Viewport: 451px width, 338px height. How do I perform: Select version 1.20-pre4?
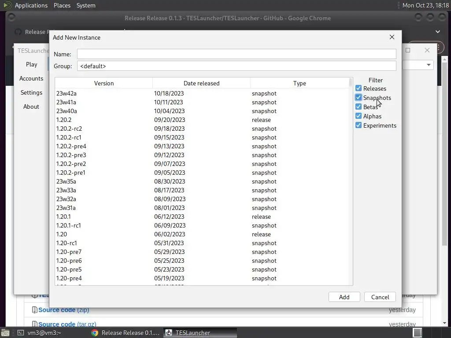(x=202, y=278)
